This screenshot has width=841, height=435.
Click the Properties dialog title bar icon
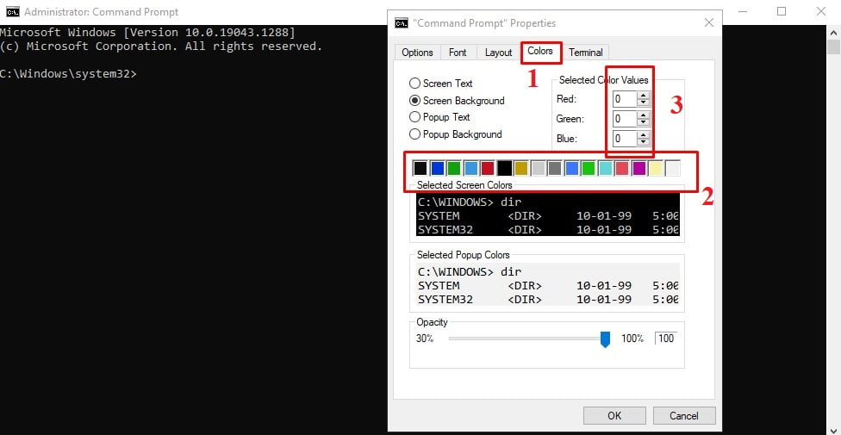coord(402,23)
